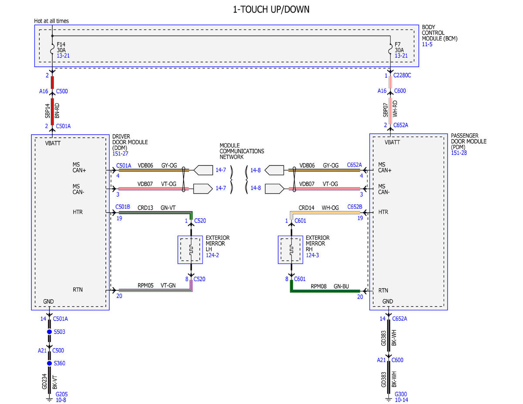Click the "Hot at all times" label
The image size is (523, 404).
coord(51,21)
